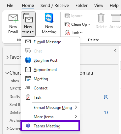Open the View ribbon tab
The width and height of the screenshot is (121, 134).
pos(99,5)
